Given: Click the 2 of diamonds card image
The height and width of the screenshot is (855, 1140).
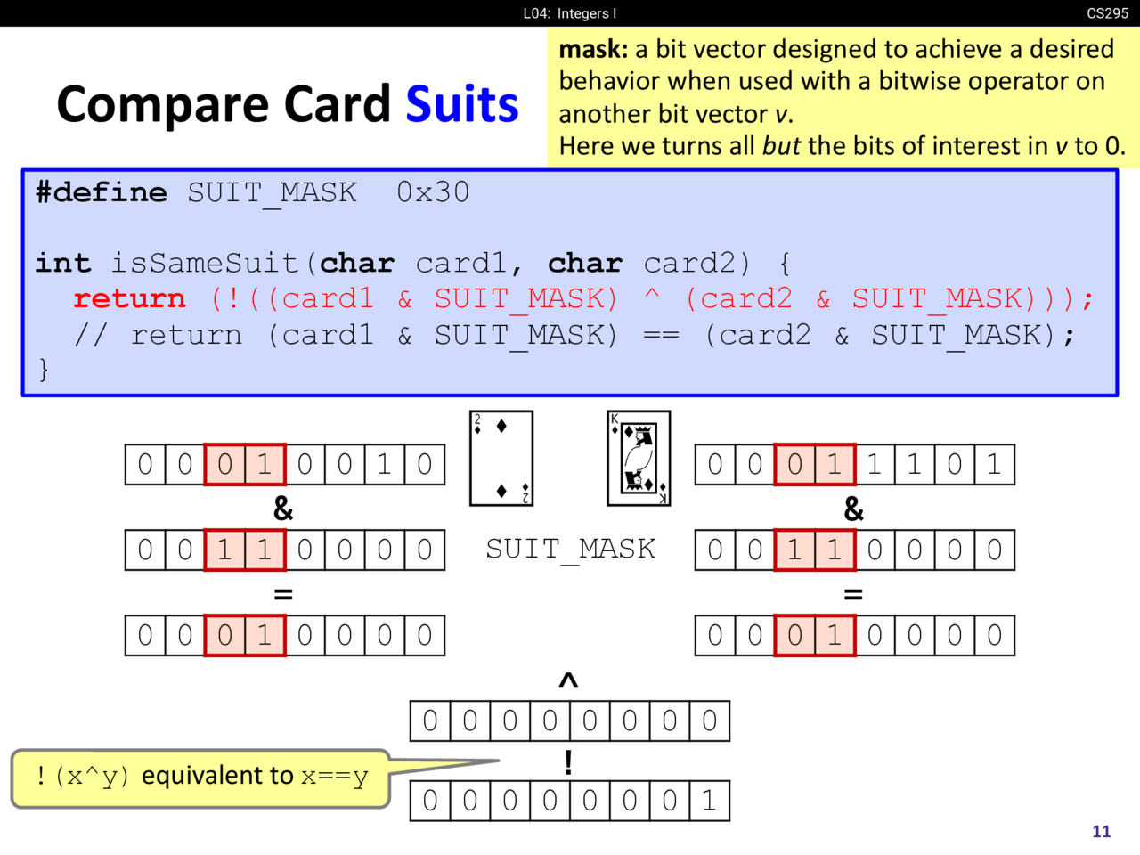Looking at the screenshot, I should tap(501, 459).
